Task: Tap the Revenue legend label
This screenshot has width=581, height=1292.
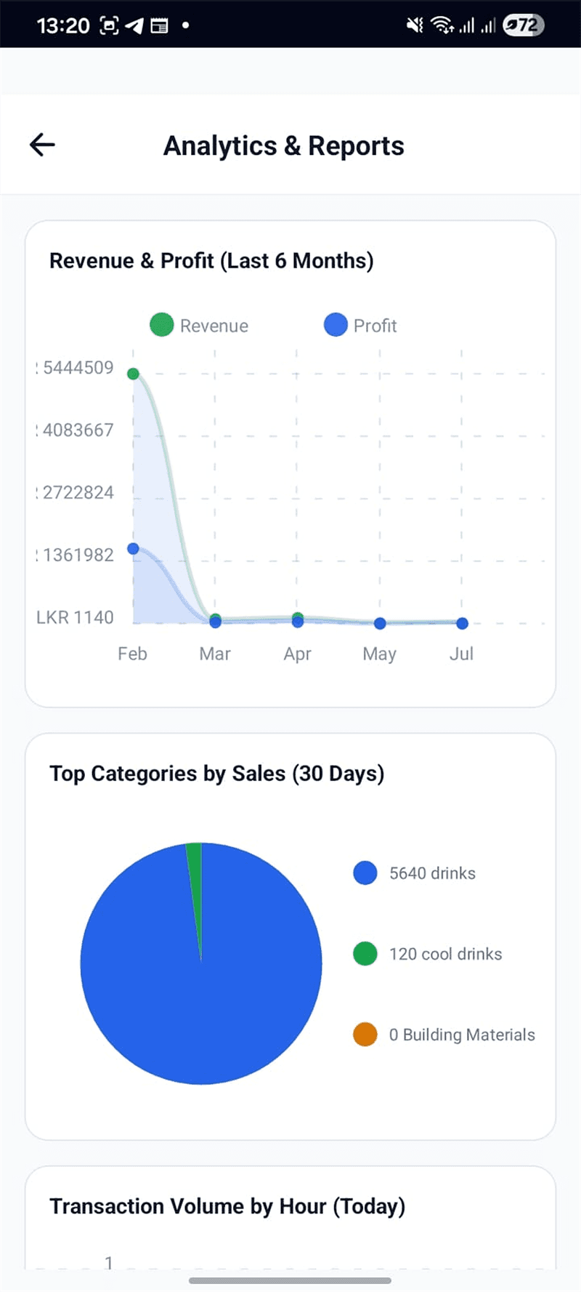Action: 214,326
